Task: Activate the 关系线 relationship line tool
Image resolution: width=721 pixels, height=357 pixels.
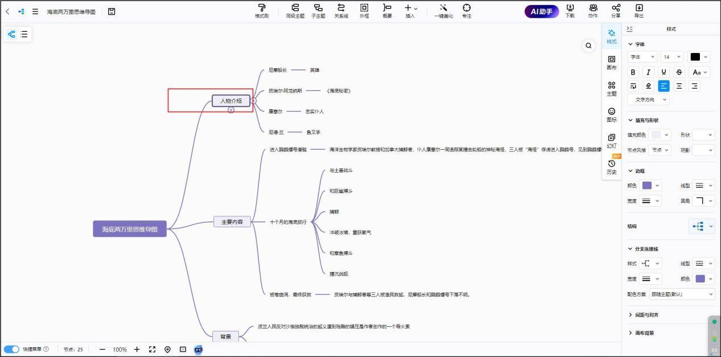Action: [341, 11]
